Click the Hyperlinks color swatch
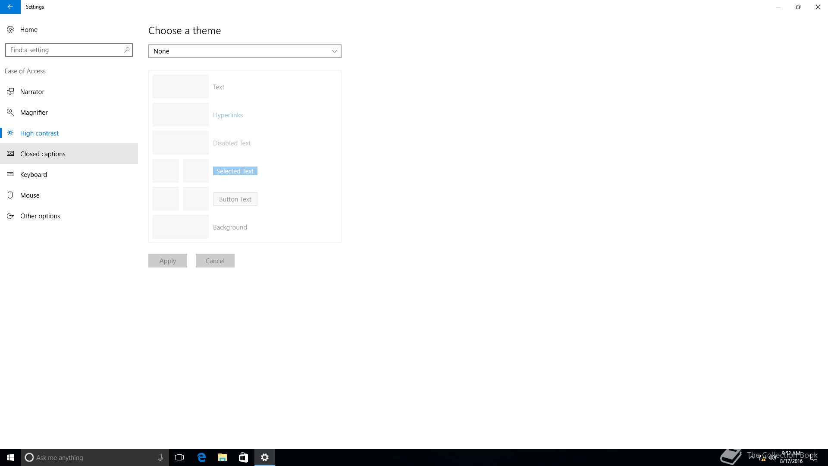The height and width of the screenshot is (466, 828). point(180,115)
